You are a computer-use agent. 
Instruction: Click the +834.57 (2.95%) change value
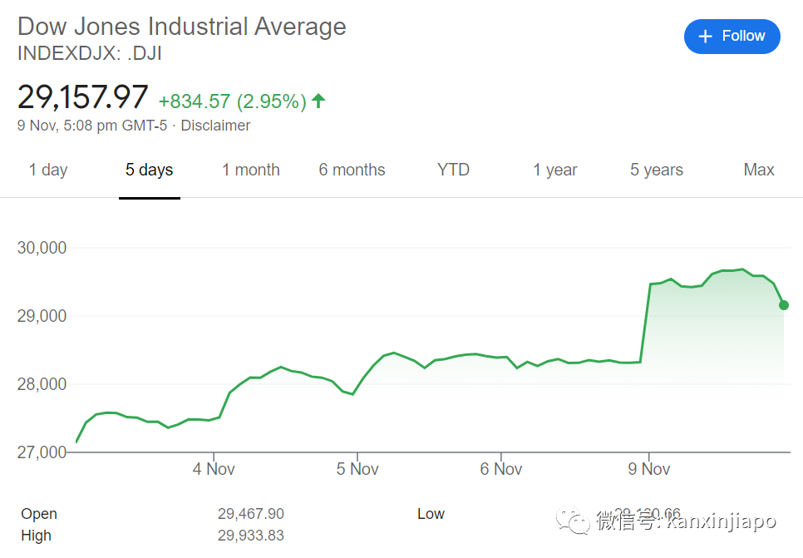coord(233,101)
